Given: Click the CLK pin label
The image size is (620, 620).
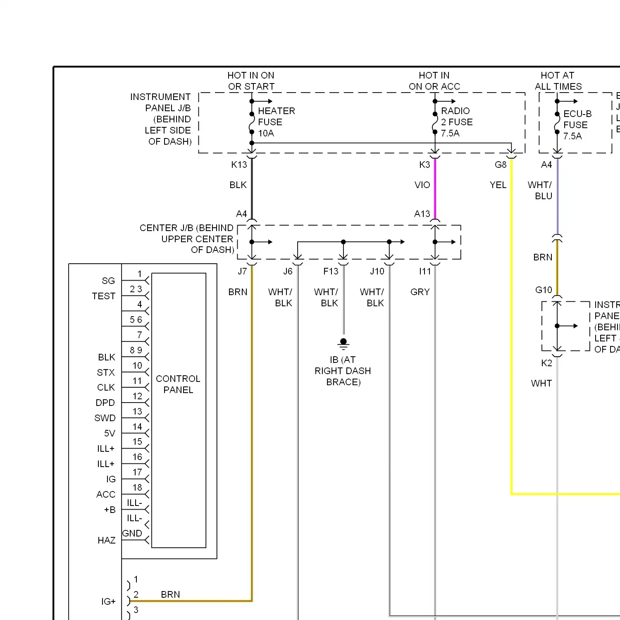Looking at the screenshot, I should pyautogui.click(x=106, y=387).
